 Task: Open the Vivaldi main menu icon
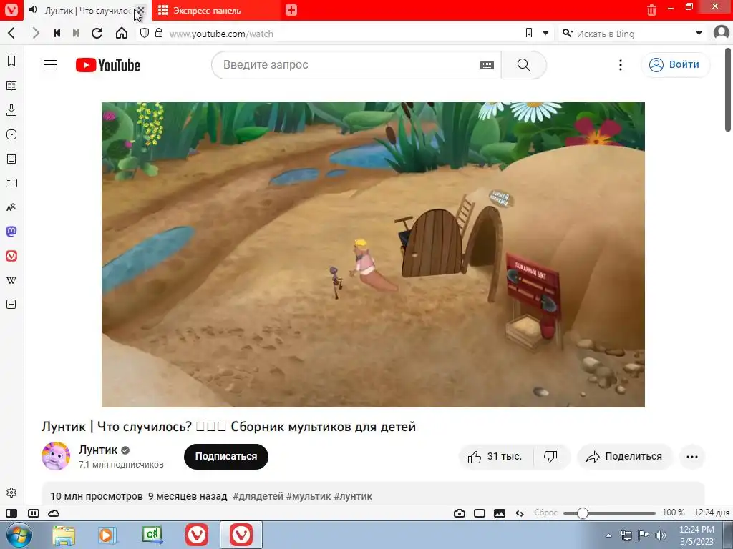[x=11, y=10]
